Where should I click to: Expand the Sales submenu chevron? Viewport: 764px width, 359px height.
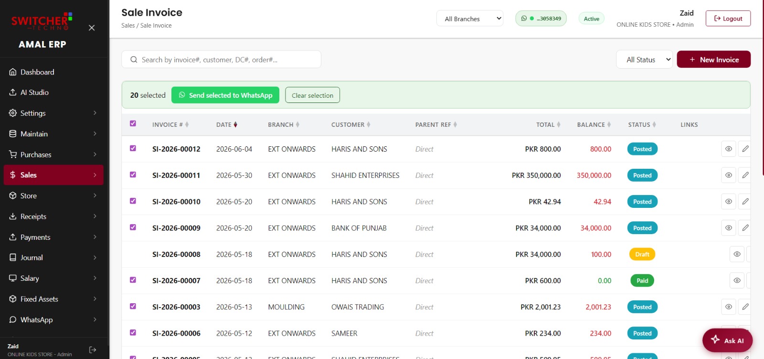tap(95, 175)
